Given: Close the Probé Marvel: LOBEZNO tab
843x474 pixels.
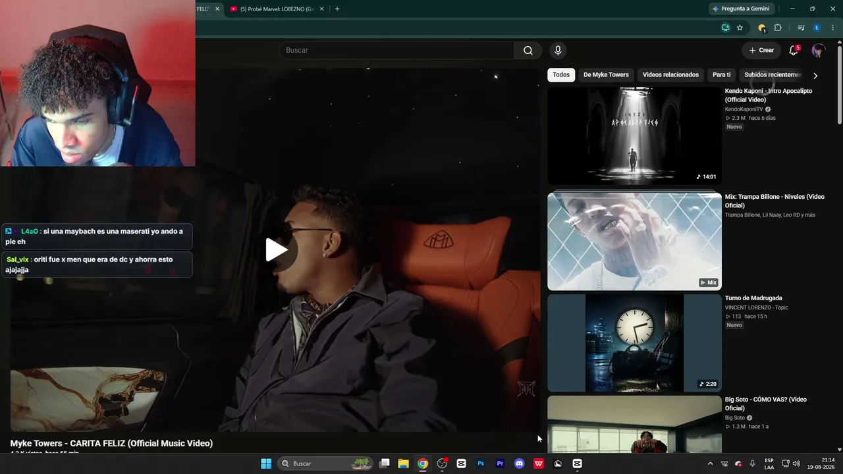Looking at the screenshot, I should click(x=321, y=9).
